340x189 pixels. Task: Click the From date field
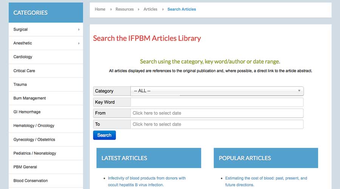click(x=217, y=113)
